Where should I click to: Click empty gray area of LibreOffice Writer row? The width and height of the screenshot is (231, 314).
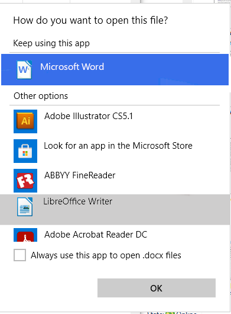[x=170, y=210]
